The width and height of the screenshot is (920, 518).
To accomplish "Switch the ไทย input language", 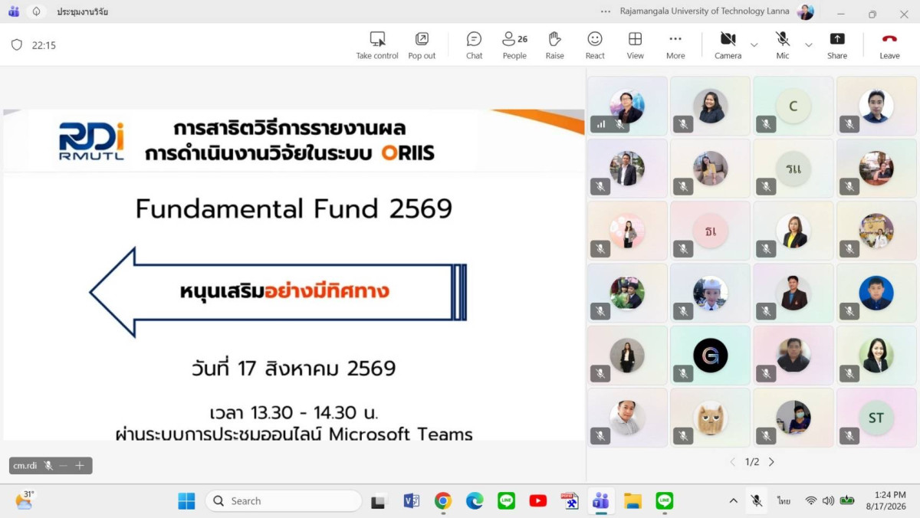I will click(784, 501).
